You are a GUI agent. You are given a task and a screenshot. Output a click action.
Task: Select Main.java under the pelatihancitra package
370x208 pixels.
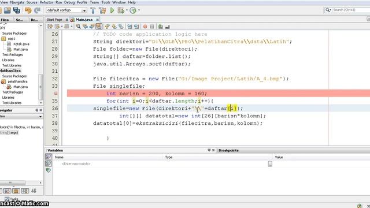tap(21, 87)
